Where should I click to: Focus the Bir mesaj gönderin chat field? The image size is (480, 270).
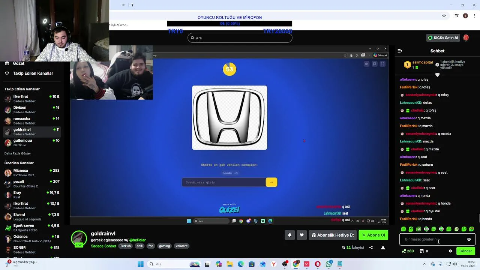click(437, 239)
